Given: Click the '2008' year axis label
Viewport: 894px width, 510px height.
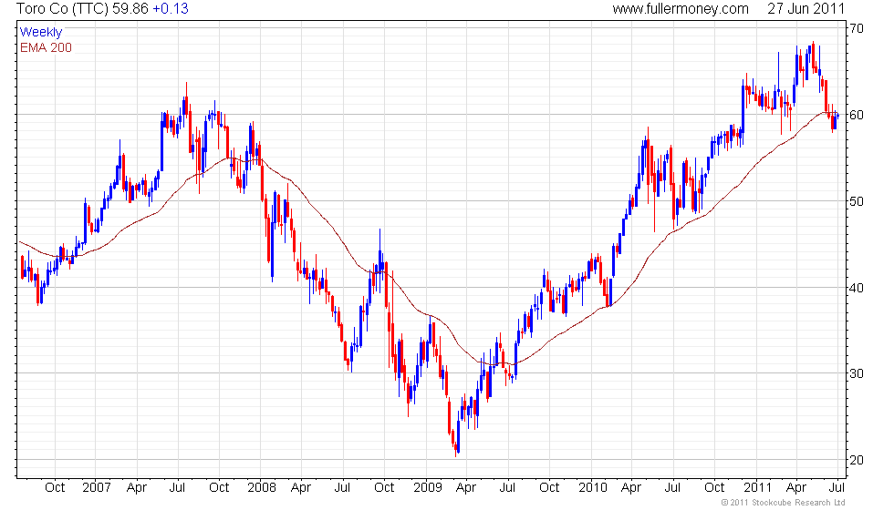Looking at the screenshot, I should pos(261,487).
